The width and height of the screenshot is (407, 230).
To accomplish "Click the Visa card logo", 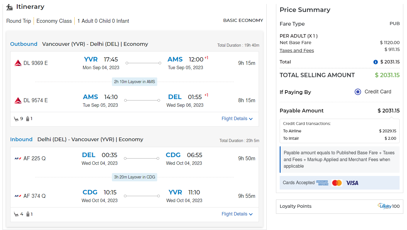I will 352,183.
